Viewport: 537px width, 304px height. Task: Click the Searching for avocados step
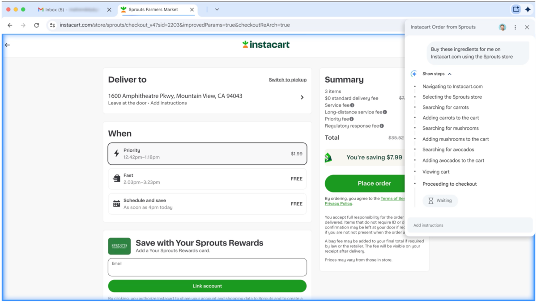tap(448, 150)
